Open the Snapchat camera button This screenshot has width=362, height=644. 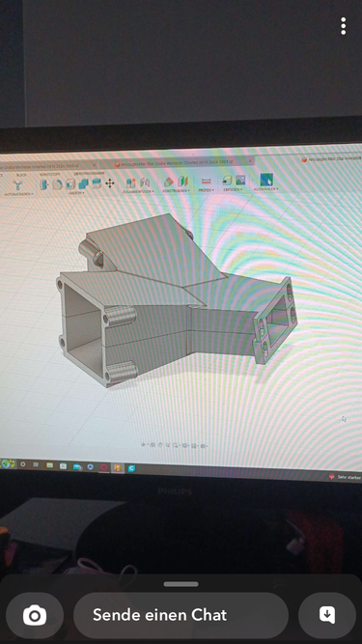pos(35,615)
